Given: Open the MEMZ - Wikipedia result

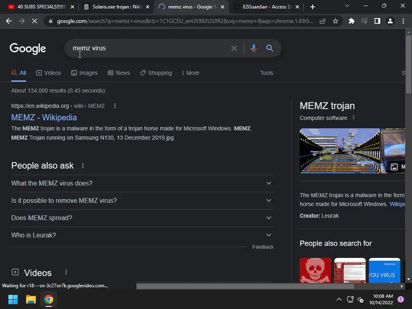Looking at the screenshot, I should coord(44,117).
